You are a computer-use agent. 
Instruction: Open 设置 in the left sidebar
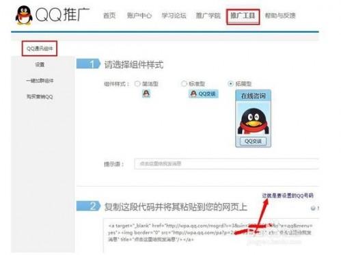40,64
